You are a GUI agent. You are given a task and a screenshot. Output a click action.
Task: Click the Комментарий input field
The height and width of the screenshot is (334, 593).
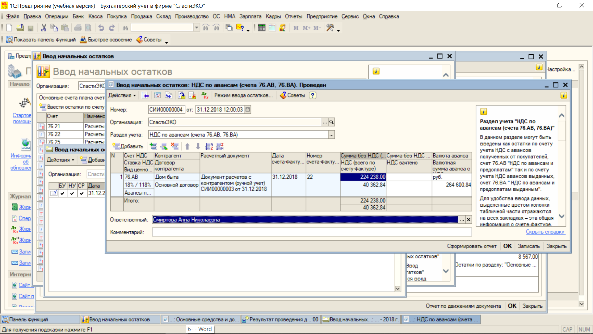[311, 232]
